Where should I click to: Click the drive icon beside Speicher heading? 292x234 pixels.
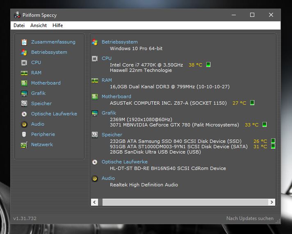click(95, 135)
